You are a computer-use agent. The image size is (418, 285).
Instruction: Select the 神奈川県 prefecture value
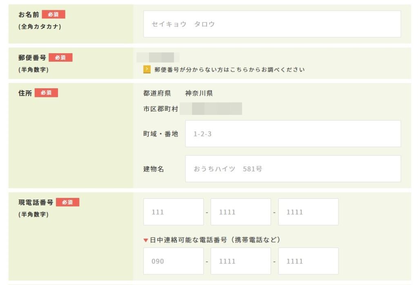point(199,93)
